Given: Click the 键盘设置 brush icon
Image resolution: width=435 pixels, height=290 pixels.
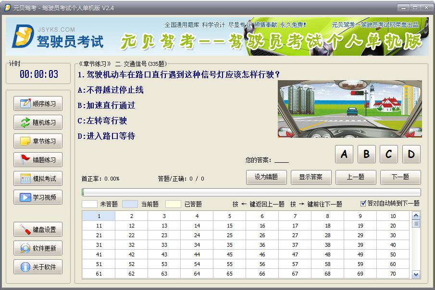Looking at the screenshot, I should tap(25, 230).
